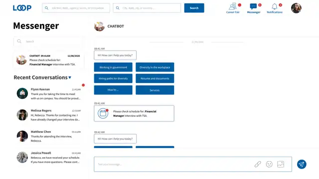Focus the city, state, zip search field

tap(147, 8)
